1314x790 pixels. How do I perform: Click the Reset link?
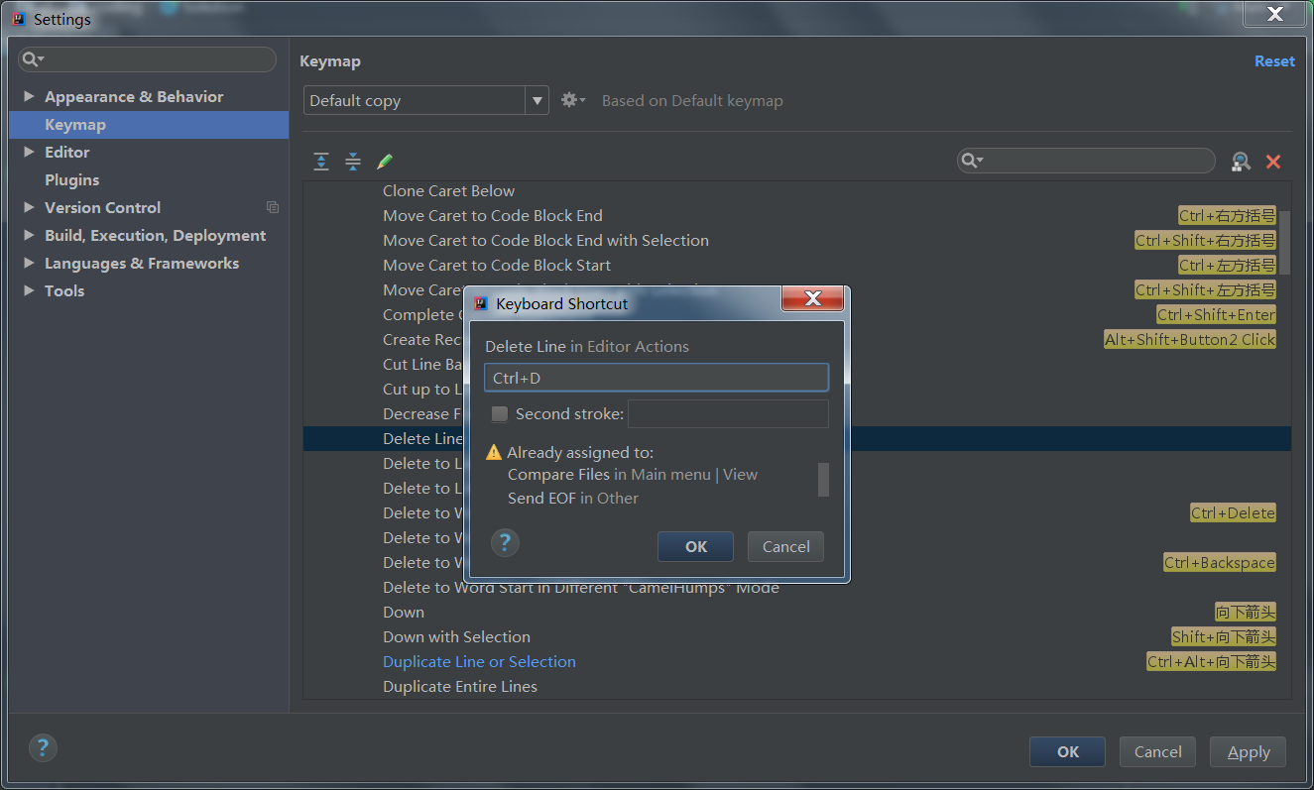click(x=1274, y=61)
